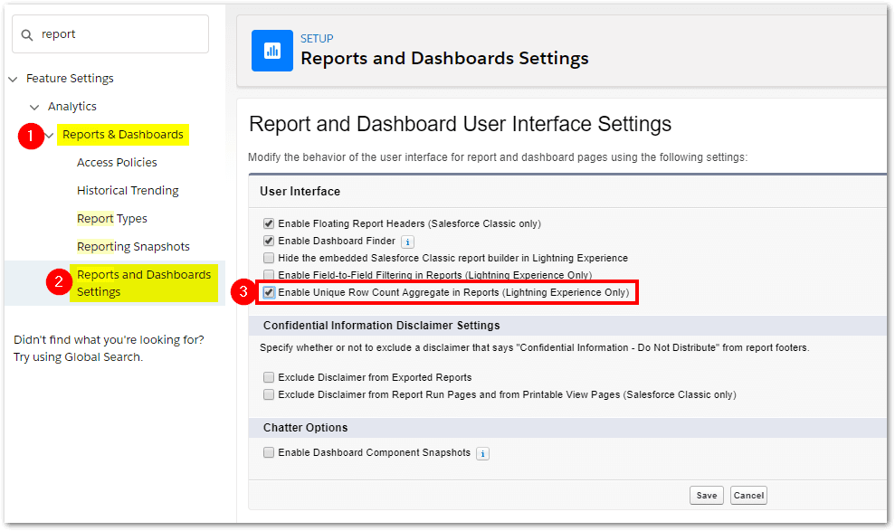Image resolution: width=895 pixels, height=531 pixels.
Task: Open the Dashboard Component Snapshots info icon
Action: (483, 453)
